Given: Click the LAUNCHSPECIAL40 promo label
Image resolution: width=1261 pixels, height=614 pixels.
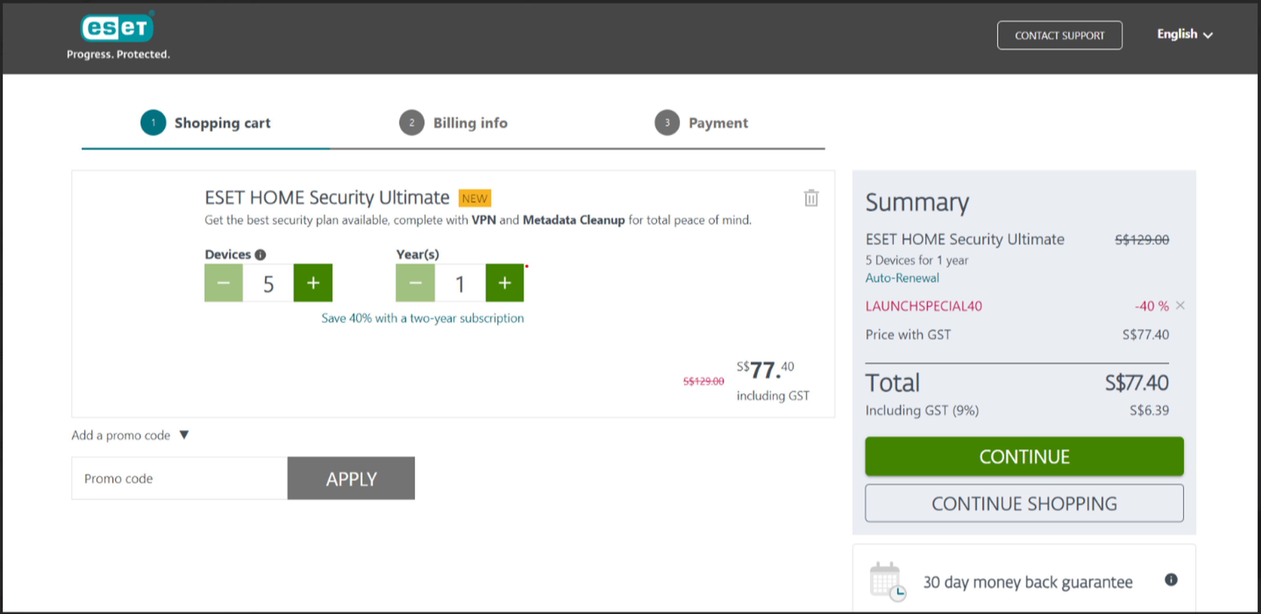Looking at the screenshot, I should click(x=924, y=306).
